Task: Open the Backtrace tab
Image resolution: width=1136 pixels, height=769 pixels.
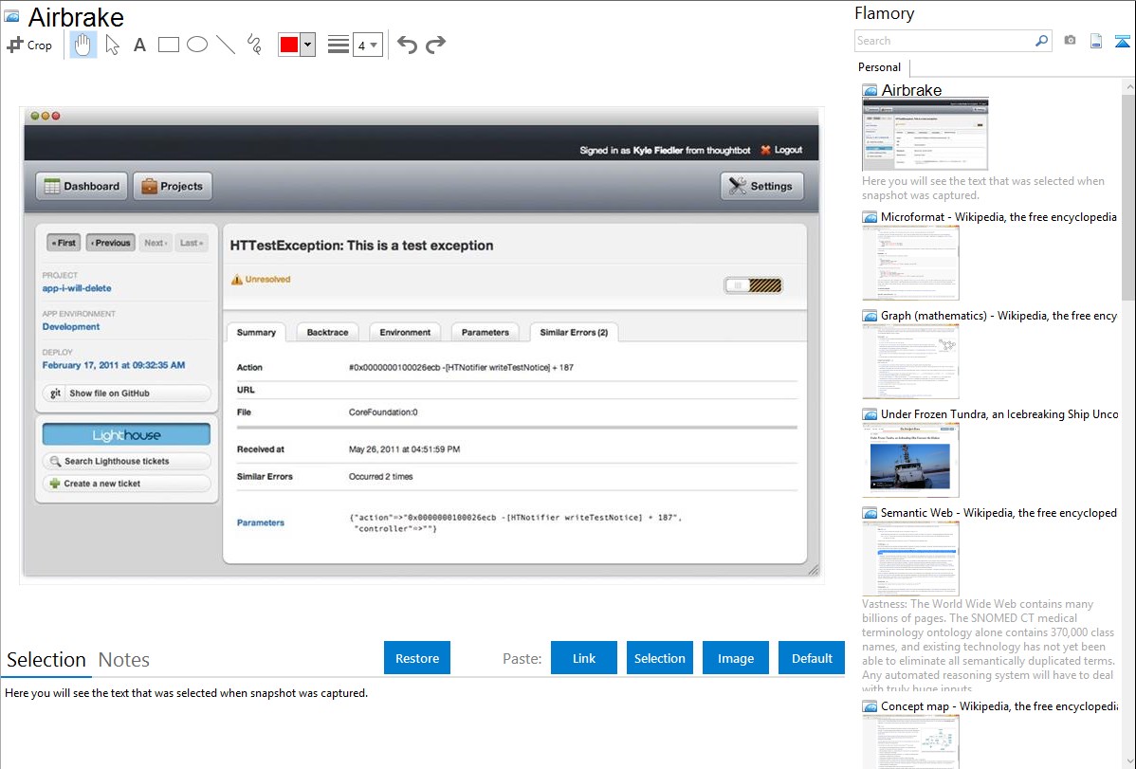Action: coord(327,333)
